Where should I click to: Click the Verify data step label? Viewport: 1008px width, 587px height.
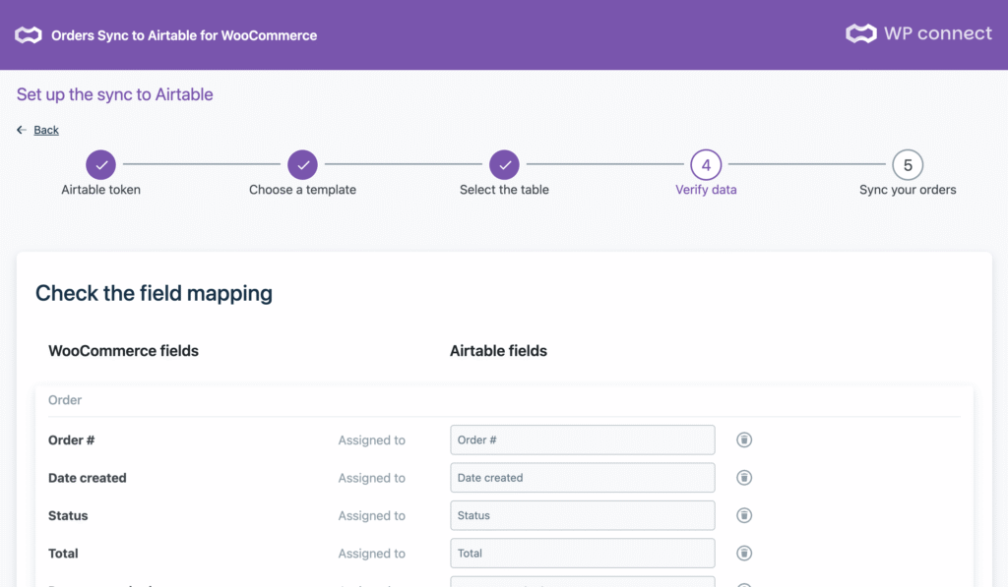pyautogui.click(x=706, y=190)
